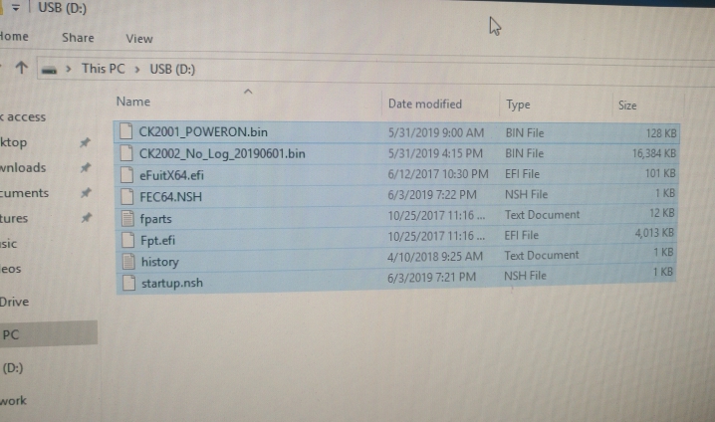Sort files by Date modified column header

tap(425, 104)
